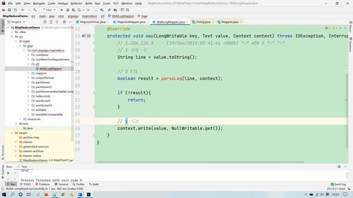353x198 pixels.
Task: Open the Event Log
Action: point(338,184)
